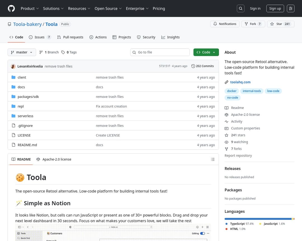Expand the green Code dropdown button
302x241 pixels.
coord(206,52)
